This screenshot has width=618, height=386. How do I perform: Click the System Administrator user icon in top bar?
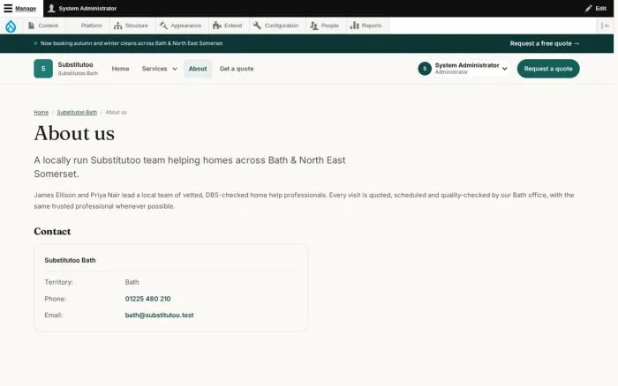tap(51, 8)
